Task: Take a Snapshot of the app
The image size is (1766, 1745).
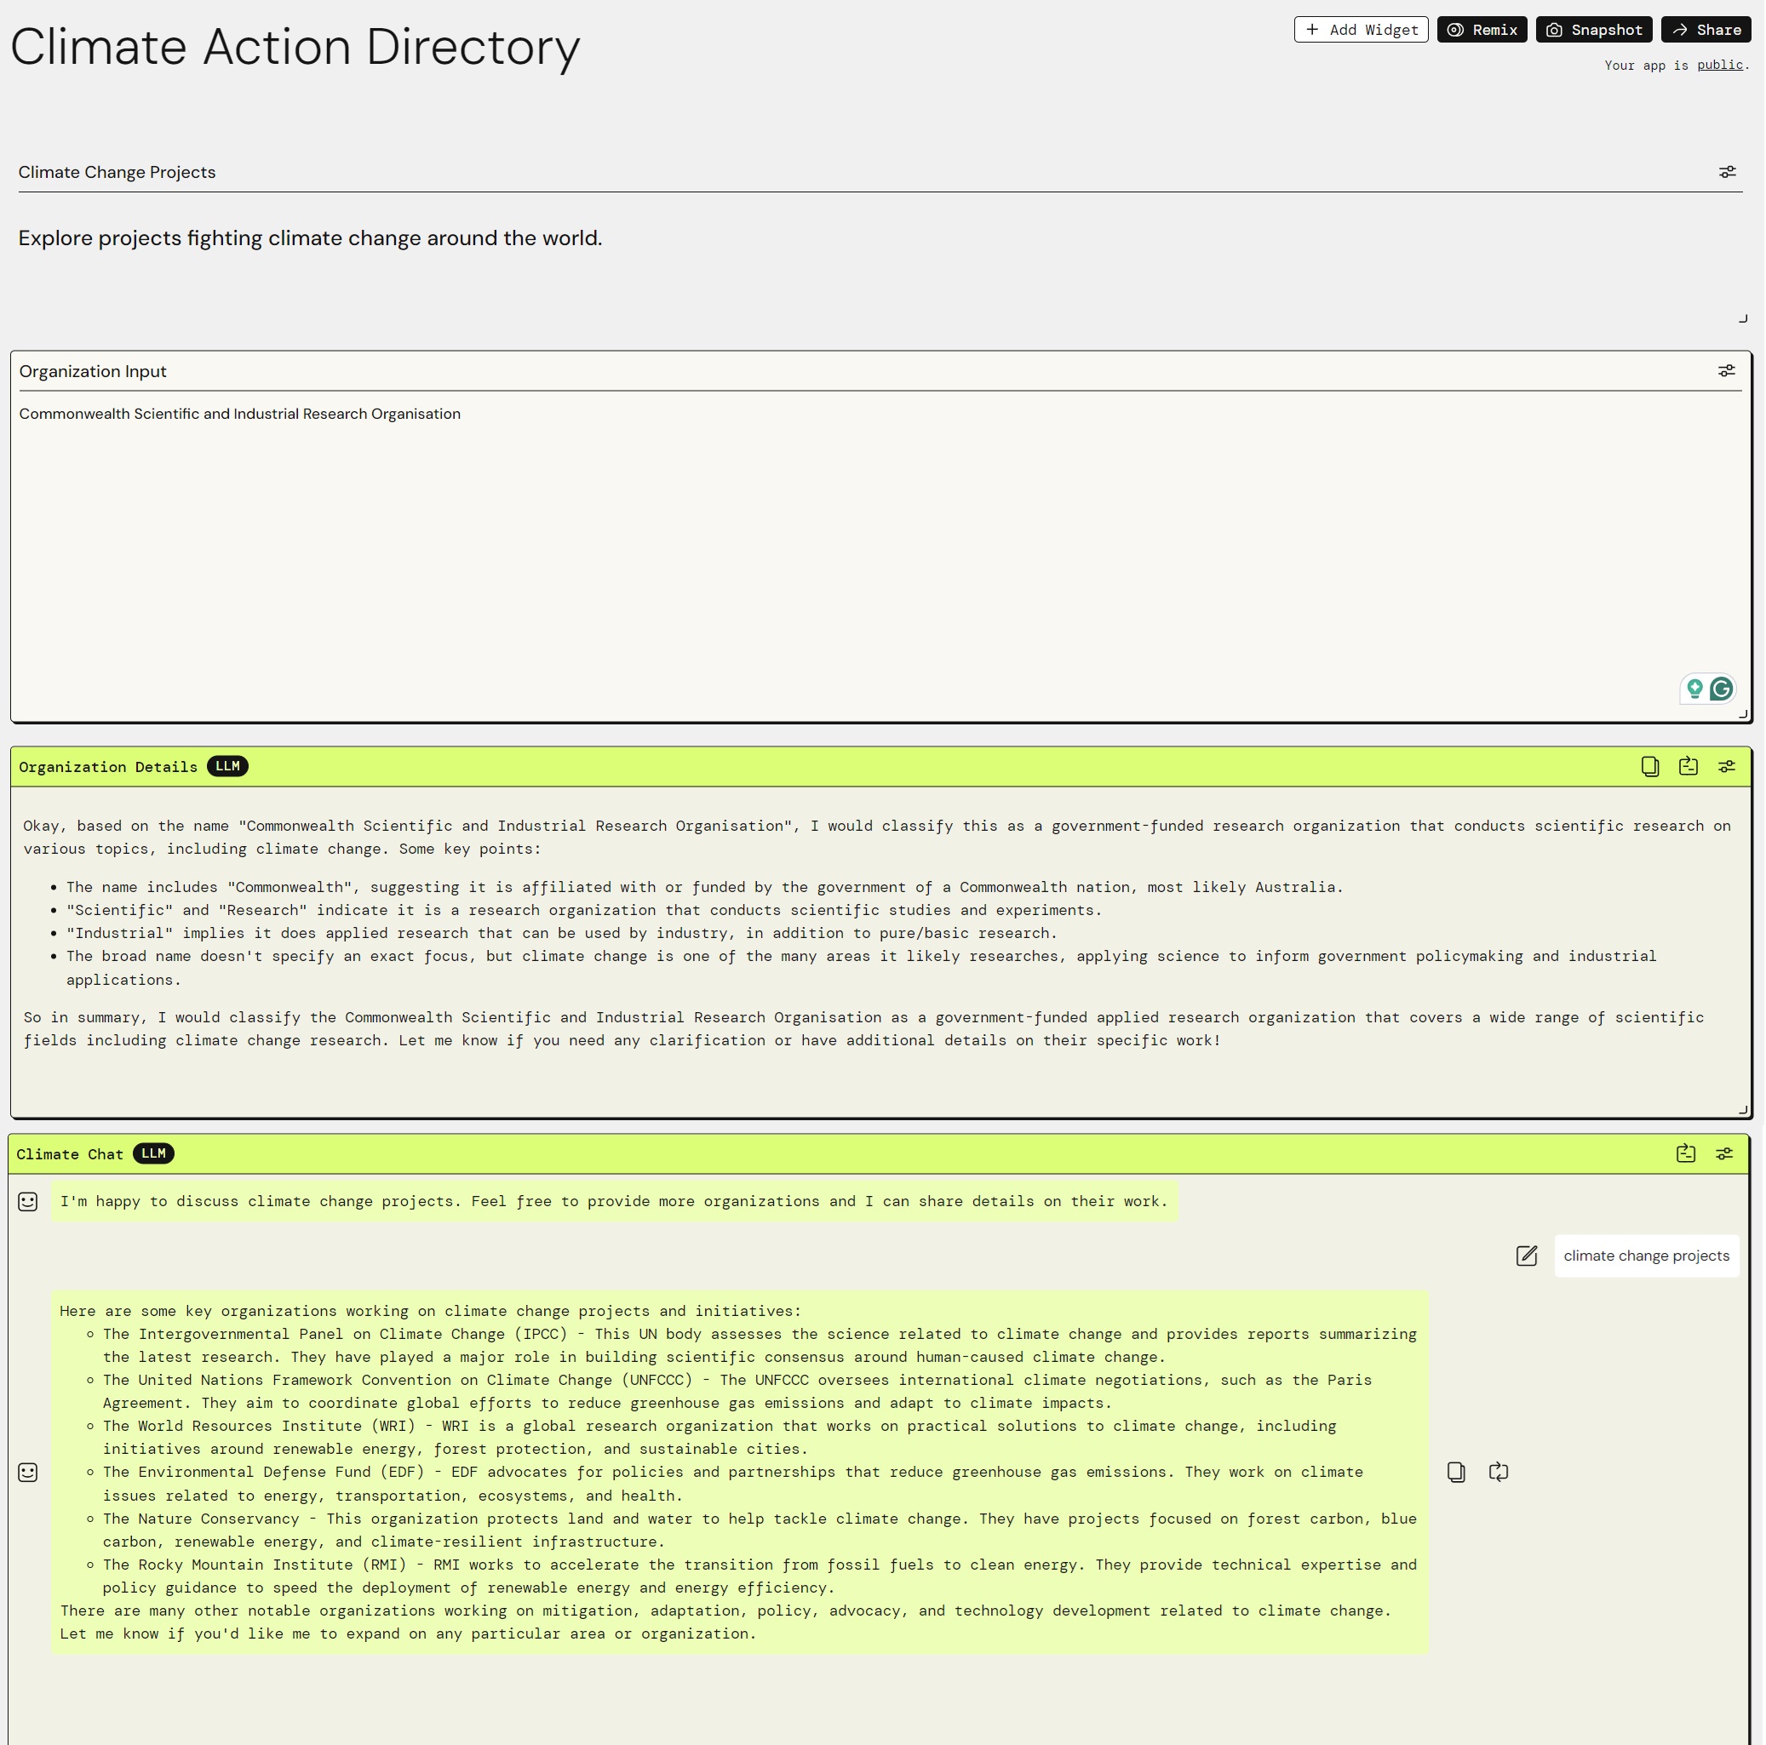Action: pyautogui.click(x=1593, y=30)
